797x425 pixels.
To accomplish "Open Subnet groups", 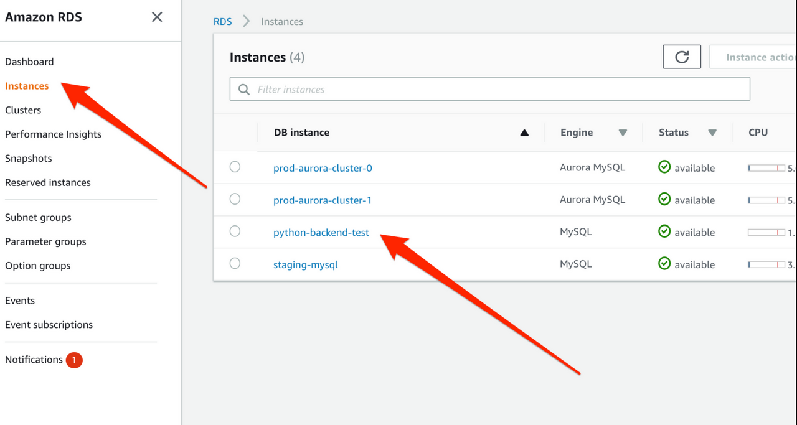I will (x=38, y=218).
